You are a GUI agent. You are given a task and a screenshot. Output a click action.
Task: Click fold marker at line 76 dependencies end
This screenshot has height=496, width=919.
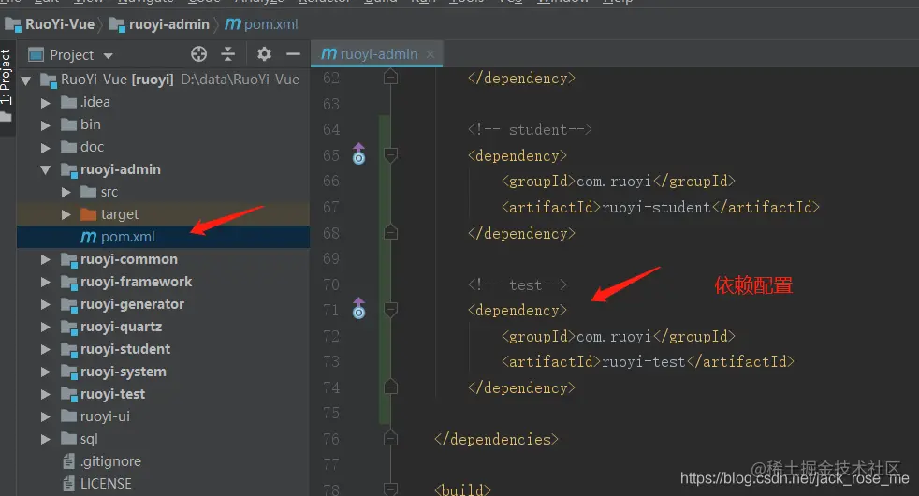[390, 439]
